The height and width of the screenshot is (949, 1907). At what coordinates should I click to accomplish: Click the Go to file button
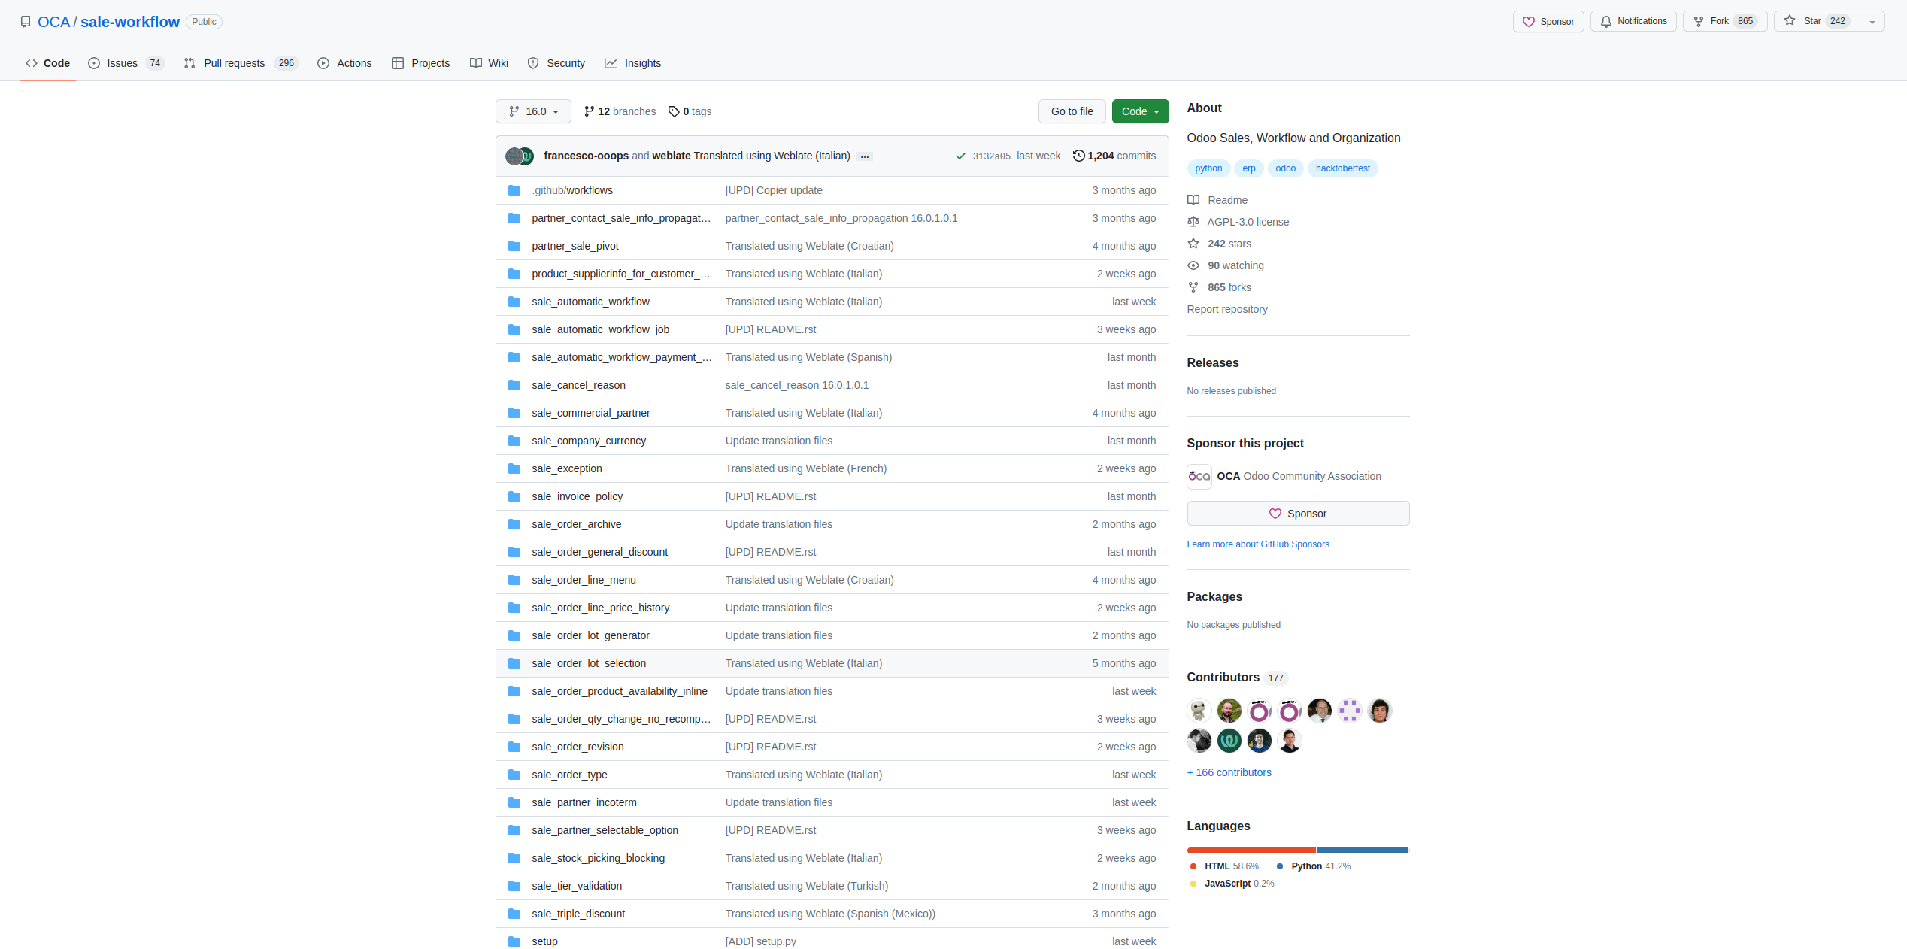point(1072,111)
